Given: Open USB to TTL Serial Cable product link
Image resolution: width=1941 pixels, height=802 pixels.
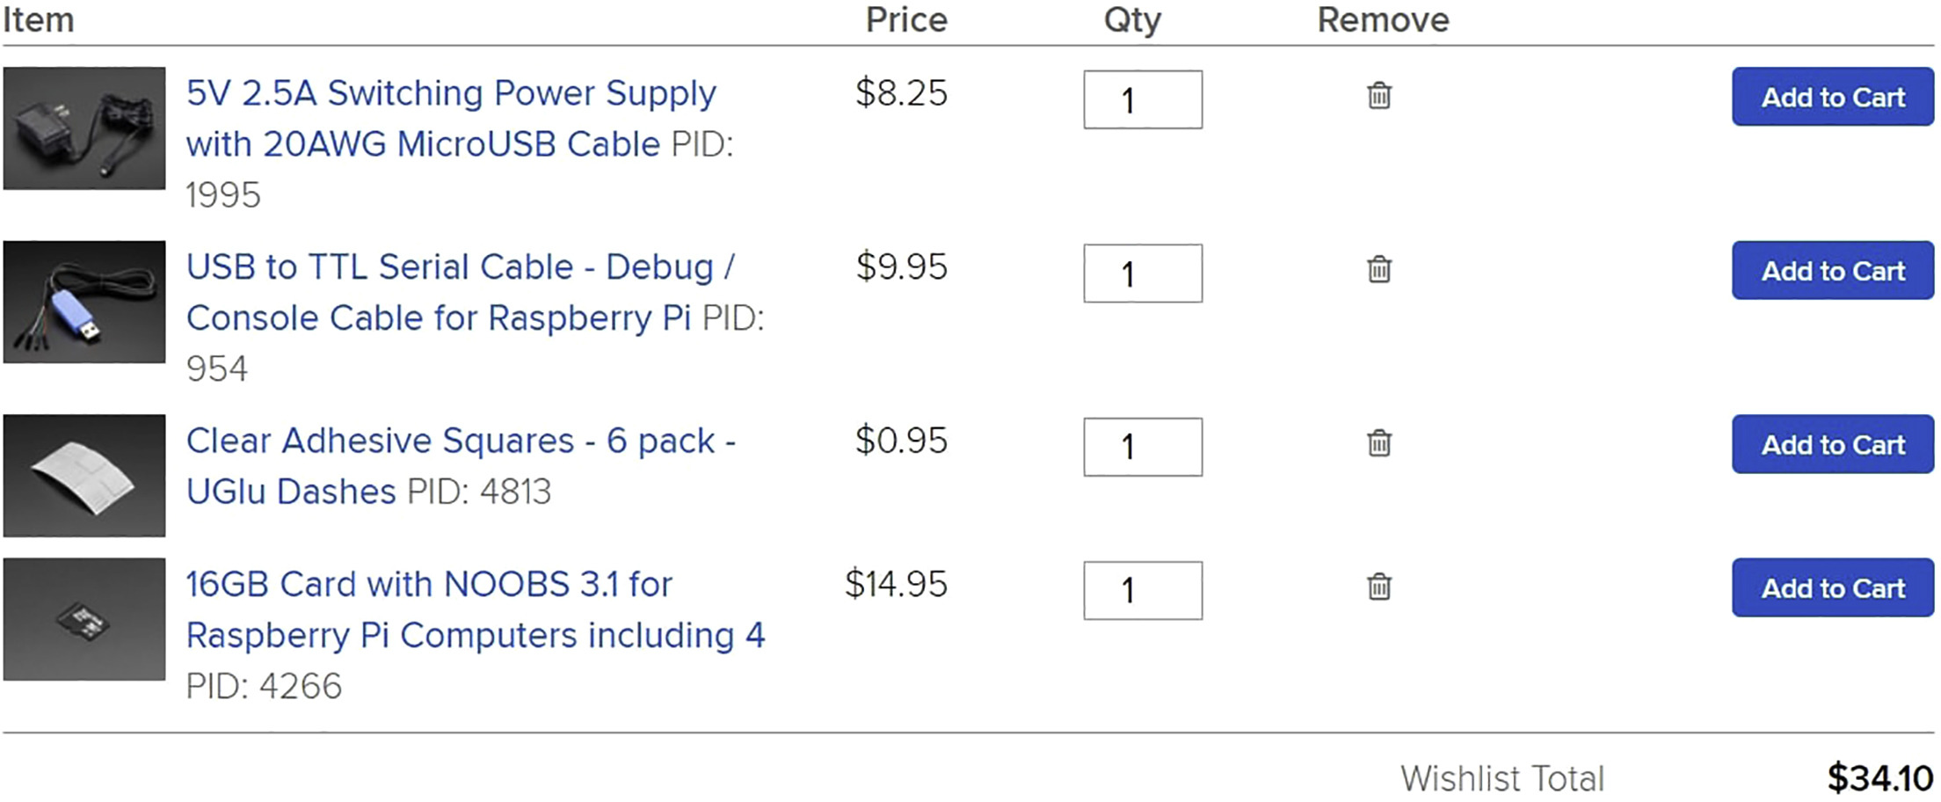Looking at the screenshot, I should pyautogui.click(x=461, y=292).
